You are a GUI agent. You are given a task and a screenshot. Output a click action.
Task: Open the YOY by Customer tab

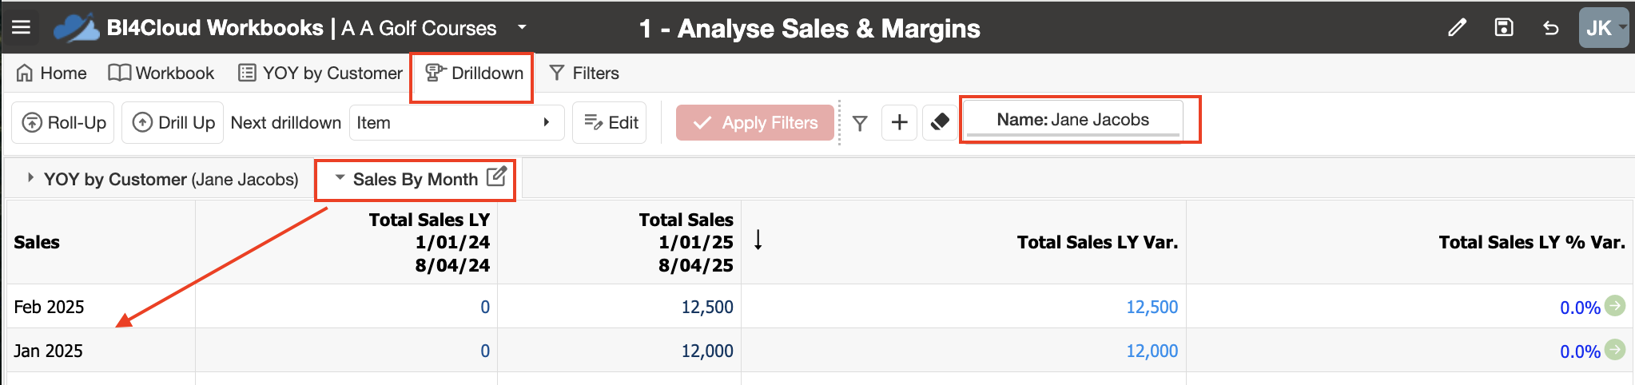(320, 73)
